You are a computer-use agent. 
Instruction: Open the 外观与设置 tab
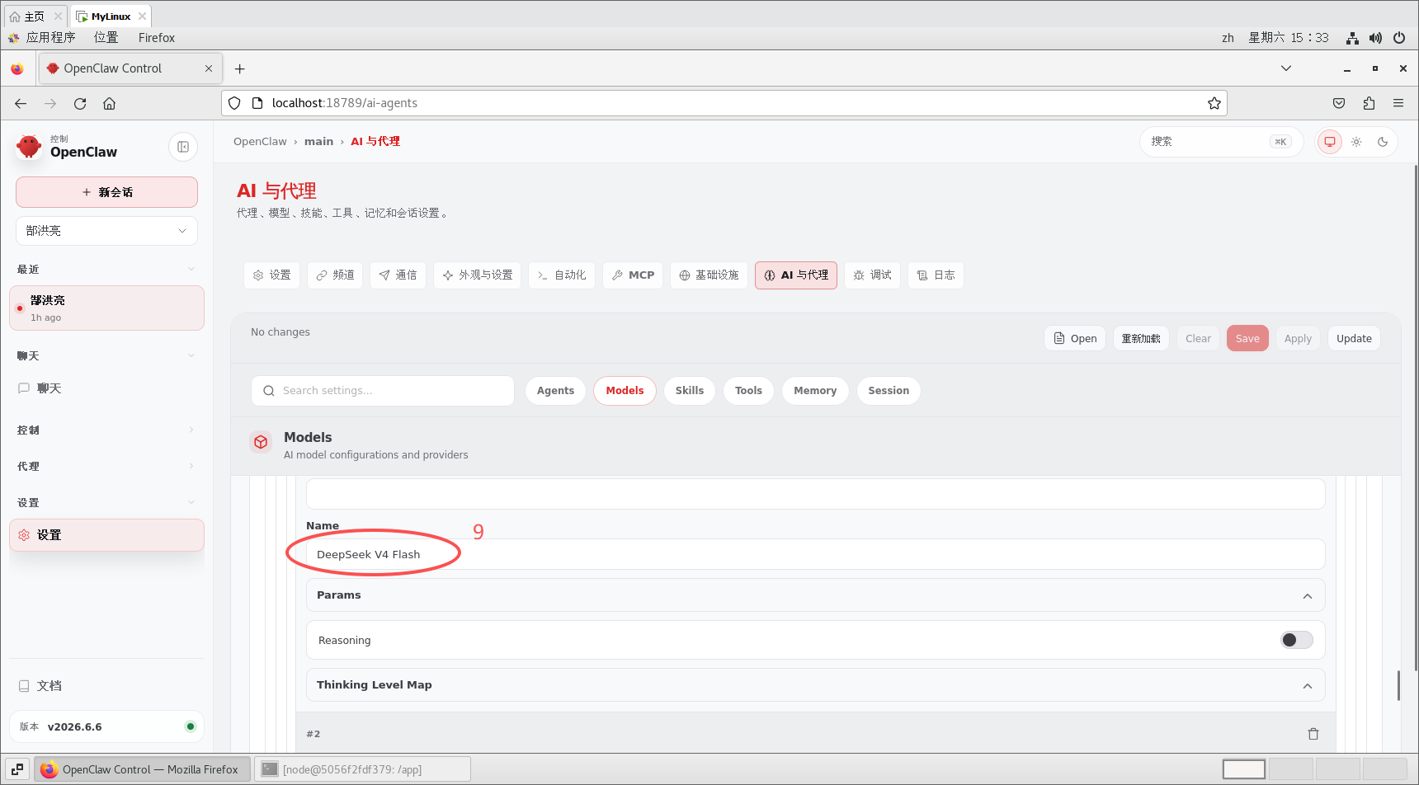(x=478, y=275)
